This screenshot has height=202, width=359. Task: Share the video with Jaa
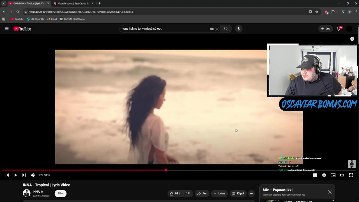pos(202,193)
